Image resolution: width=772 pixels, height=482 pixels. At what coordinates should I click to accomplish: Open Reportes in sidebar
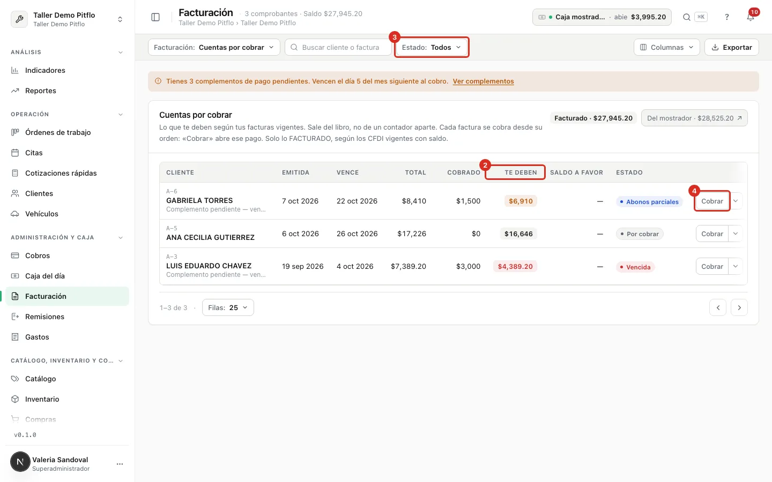(x=67, y=91)
